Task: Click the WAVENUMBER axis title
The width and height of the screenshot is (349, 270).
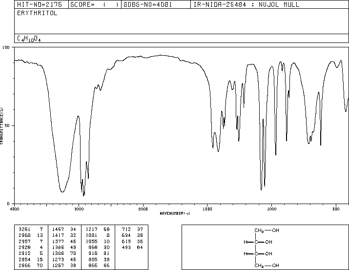Action: (175, 213)
